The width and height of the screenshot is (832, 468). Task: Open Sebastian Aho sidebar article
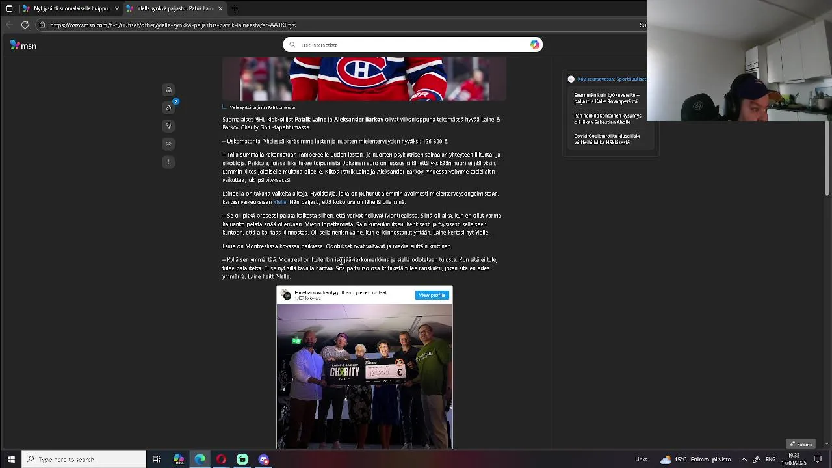[607, 119]
